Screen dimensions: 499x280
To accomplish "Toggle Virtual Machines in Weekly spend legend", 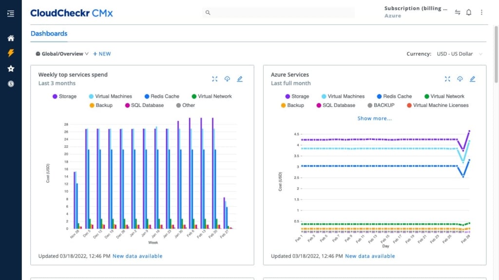I will tap(110, 96).
